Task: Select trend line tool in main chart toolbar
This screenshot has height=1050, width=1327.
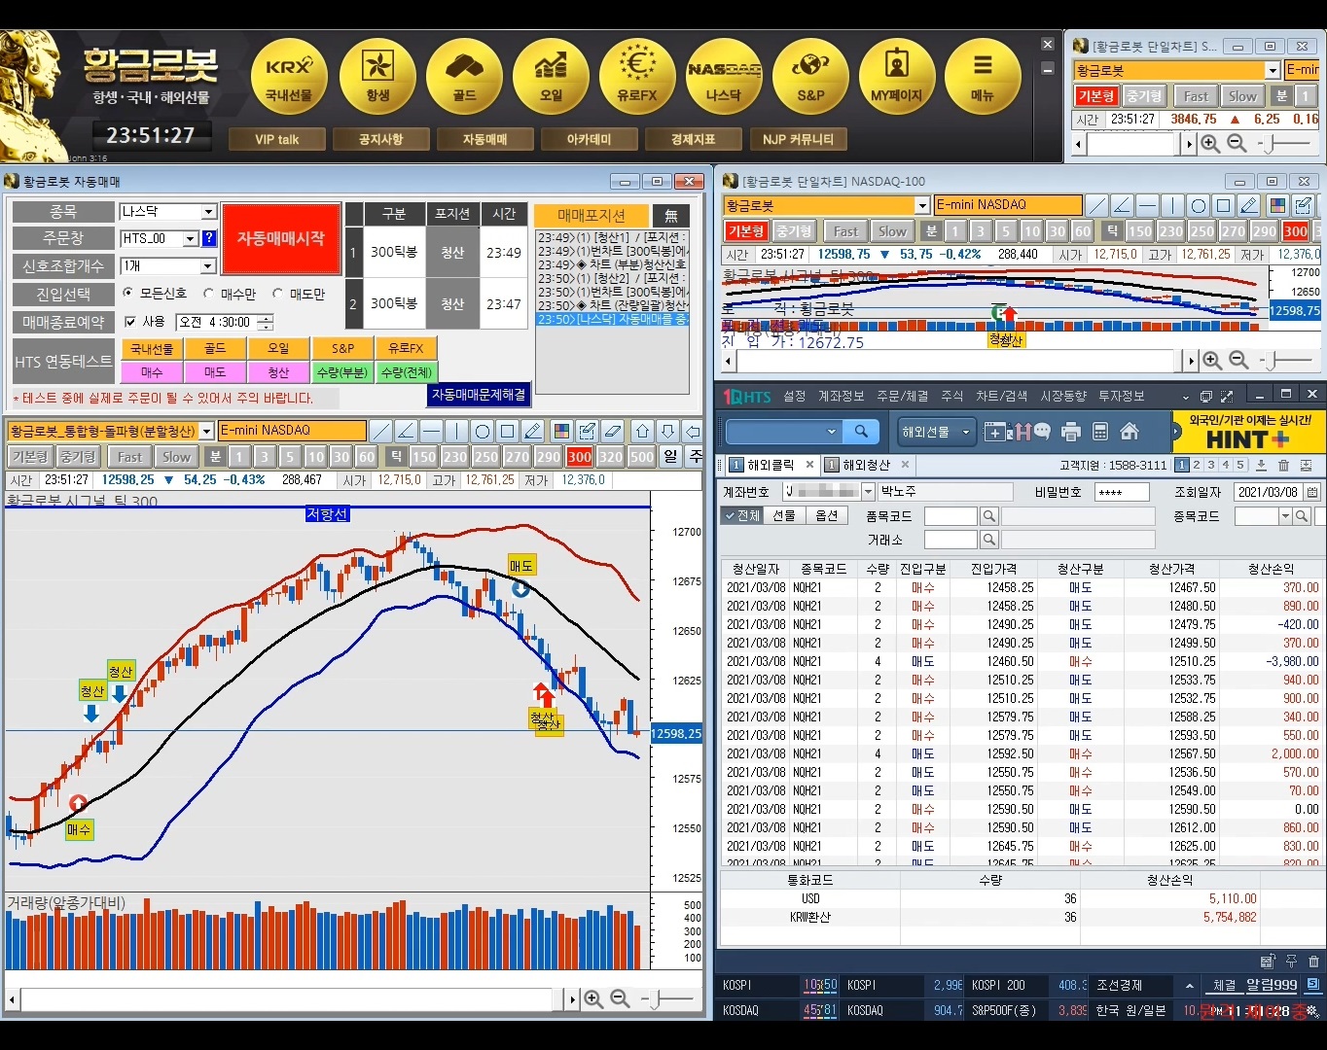Action: coord(380,431)
